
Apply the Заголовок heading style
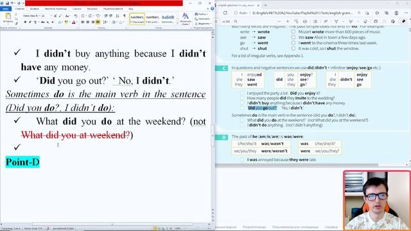click(x=168, y=19)
